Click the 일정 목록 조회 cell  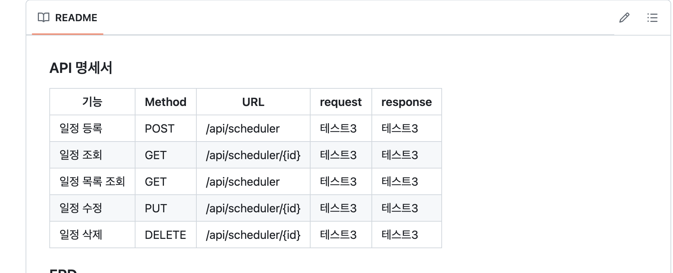pos(92,181)
